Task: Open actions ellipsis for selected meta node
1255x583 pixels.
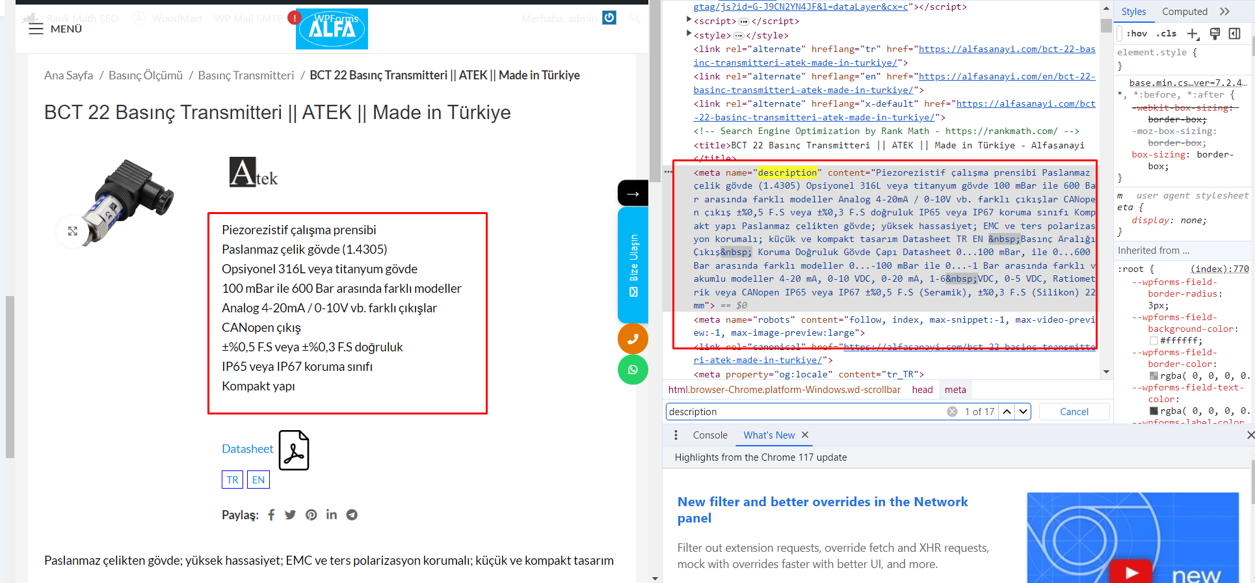Action: [668, 172]
